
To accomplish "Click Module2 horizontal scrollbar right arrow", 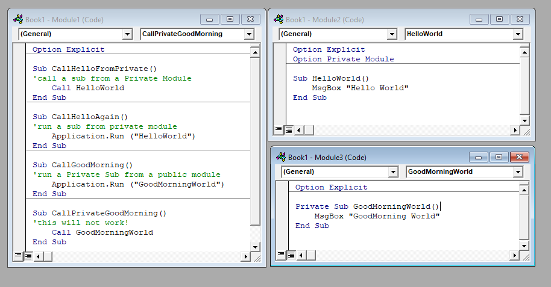I will [515, 130].
